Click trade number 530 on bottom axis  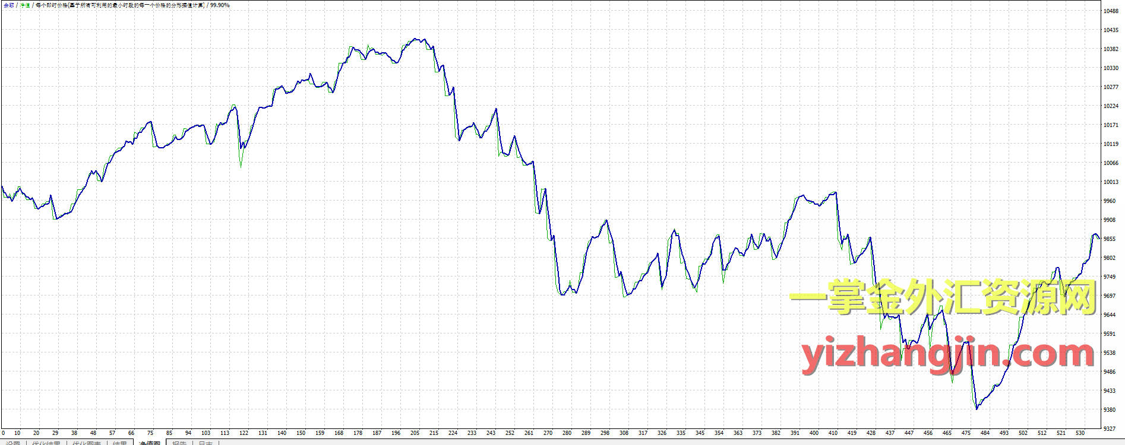coord(1080,433)
